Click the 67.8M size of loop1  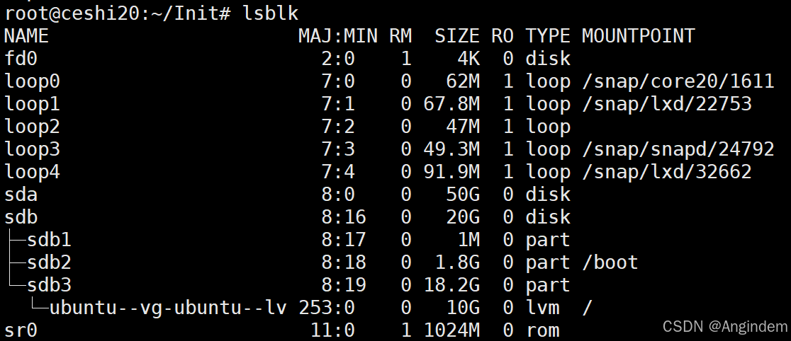point(451,104)
